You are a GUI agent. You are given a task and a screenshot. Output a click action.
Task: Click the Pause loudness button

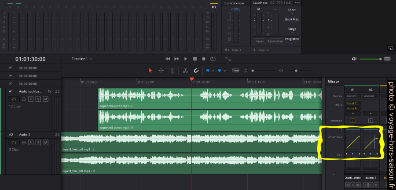(260, 41)
